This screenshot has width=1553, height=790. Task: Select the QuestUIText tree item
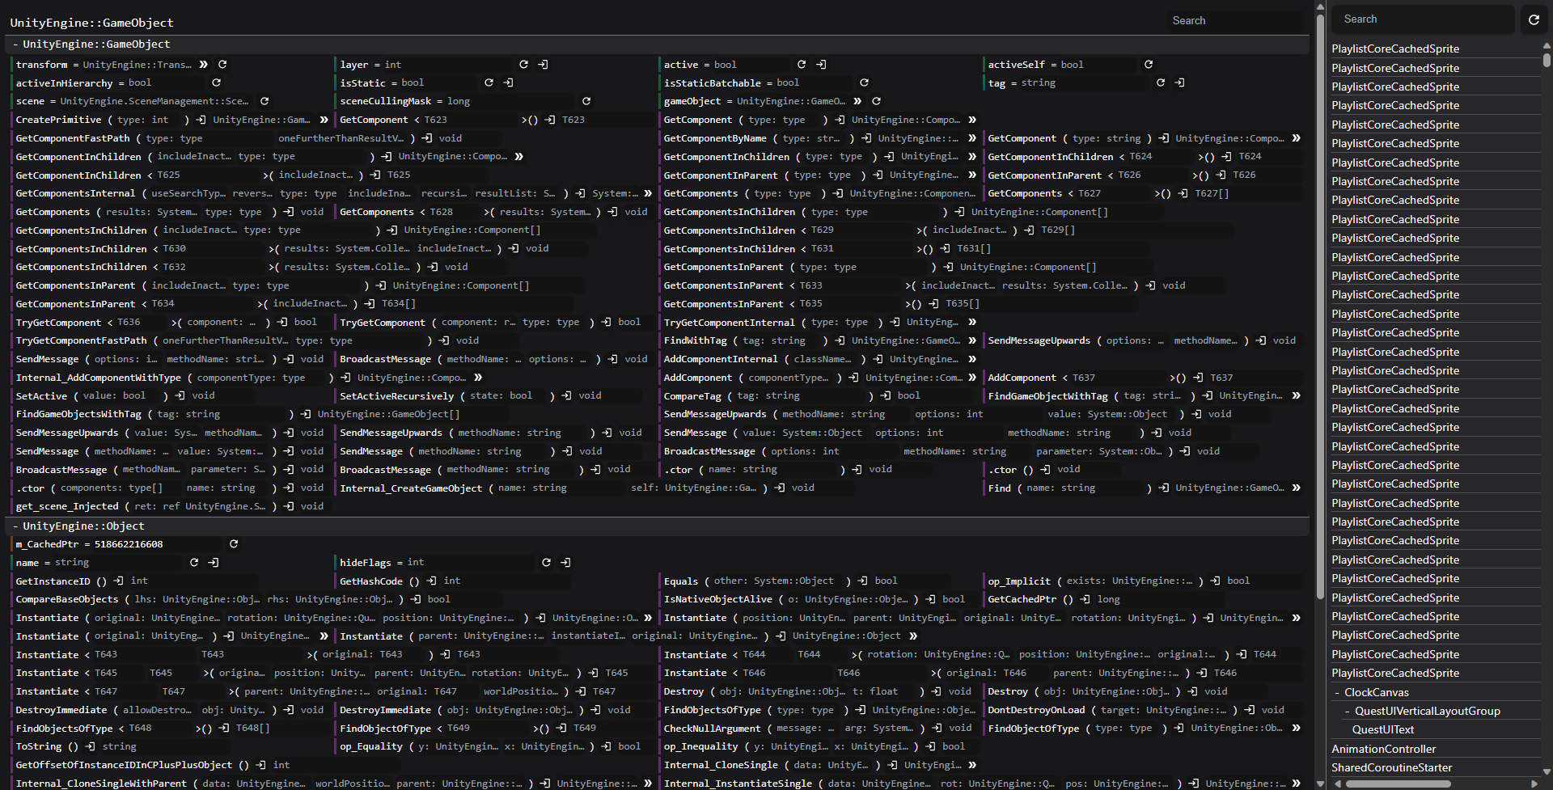click(x=1383, y=729)
